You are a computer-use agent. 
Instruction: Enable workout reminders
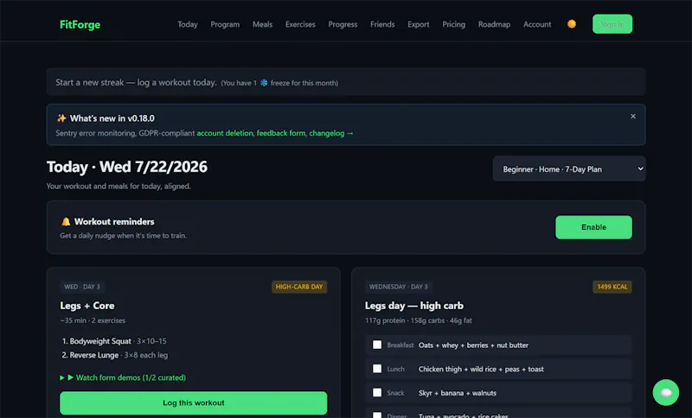(593, 227)
